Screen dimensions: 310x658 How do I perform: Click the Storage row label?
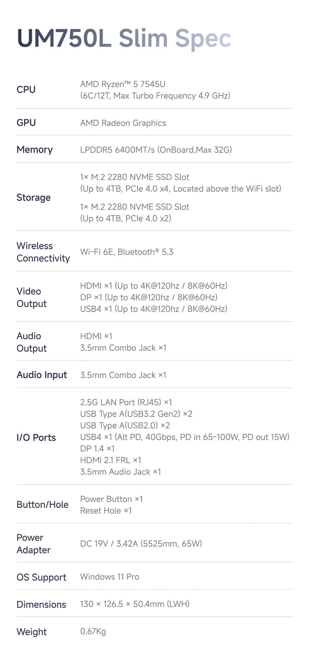click(33, 198)
